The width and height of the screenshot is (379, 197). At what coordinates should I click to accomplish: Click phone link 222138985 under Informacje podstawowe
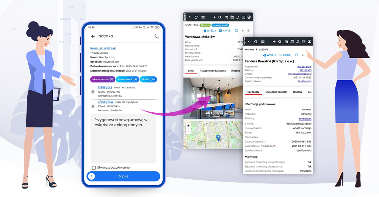305,119
